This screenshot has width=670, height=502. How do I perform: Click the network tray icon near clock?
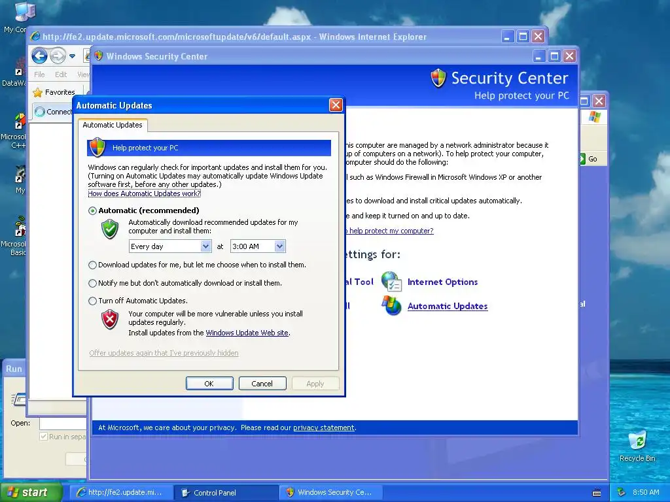tap(622, 492)
